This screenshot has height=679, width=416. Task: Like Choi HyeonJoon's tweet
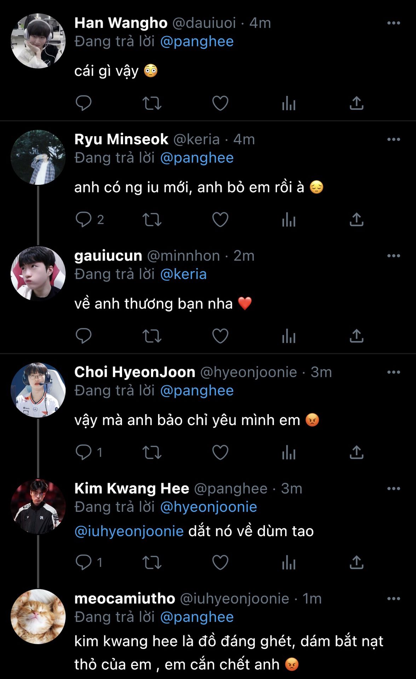220,452
